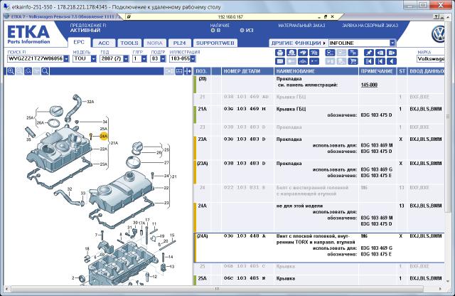The image size is (455, 296).
Task: Open the shopping cart icon
Action: pyautogui.click(x=353, y=61)
